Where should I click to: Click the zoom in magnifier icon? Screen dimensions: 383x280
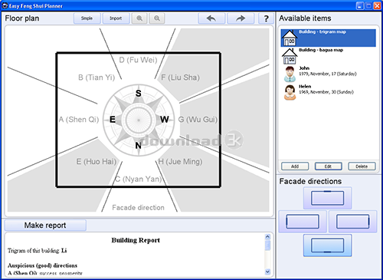click(x=139, y=18)
